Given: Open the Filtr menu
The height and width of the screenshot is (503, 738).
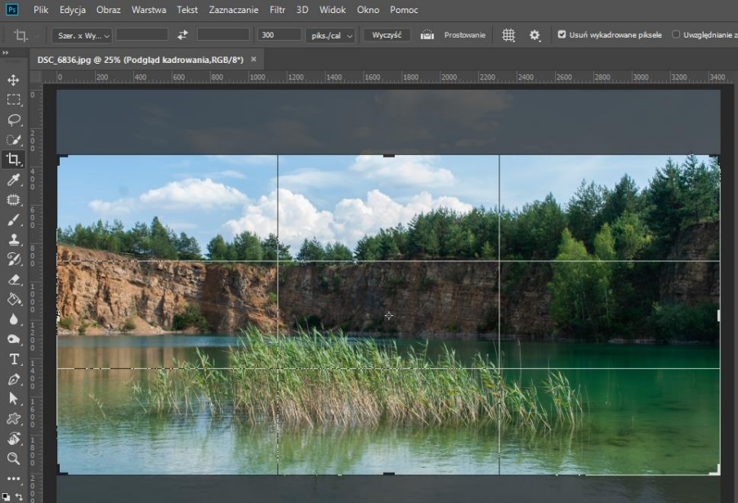Looking at the screenshot, I should (277, 10).
